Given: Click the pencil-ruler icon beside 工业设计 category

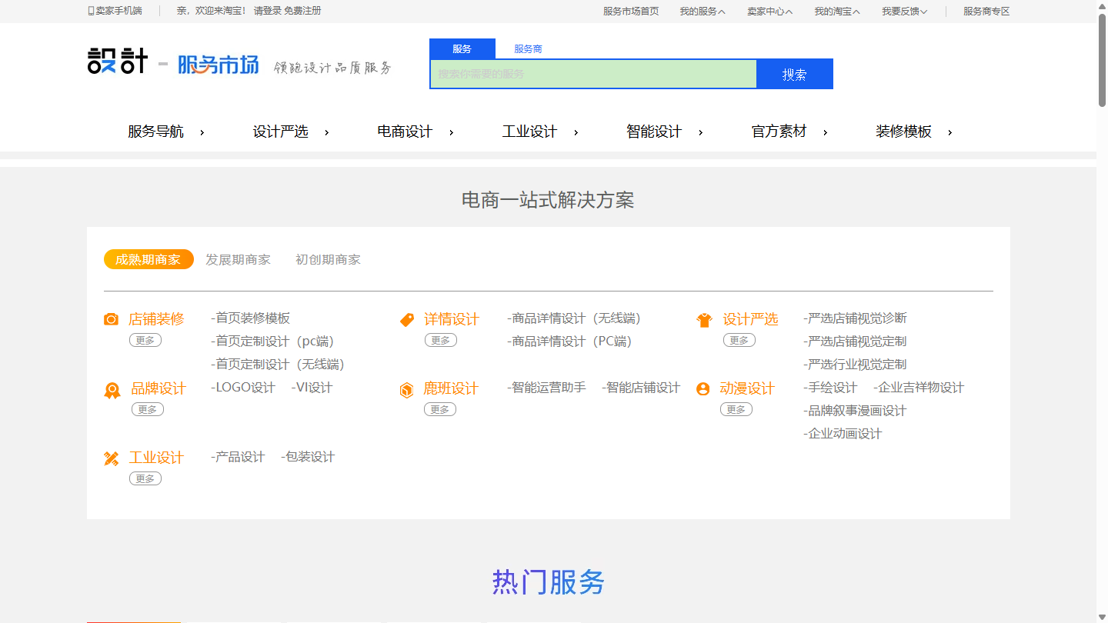Looking at the screenshot, I should tap(112, 459).
